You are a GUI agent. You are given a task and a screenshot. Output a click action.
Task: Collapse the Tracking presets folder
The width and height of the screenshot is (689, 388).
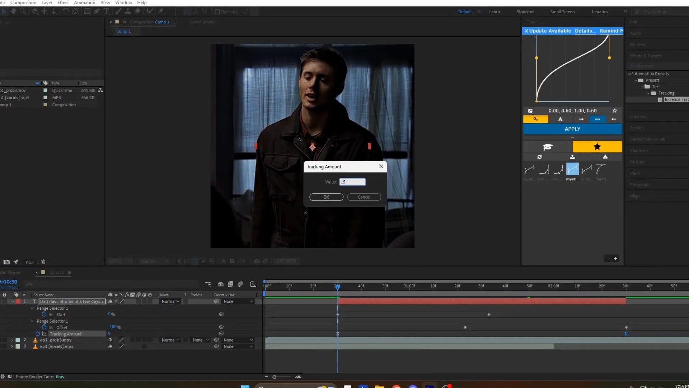point(648,93)
